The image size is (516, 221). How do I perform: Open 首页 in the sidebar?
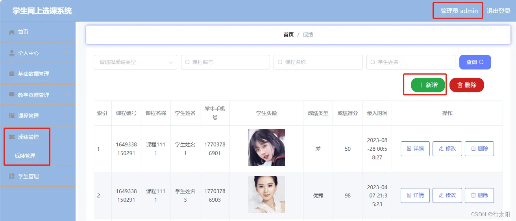(x=38, y=32)
